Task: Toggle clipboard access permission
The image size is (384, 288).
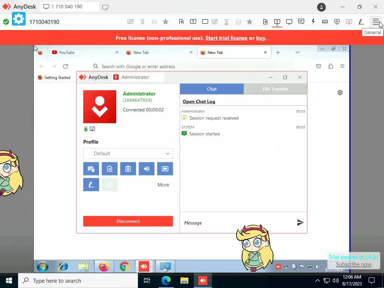Action: (128, 169)
